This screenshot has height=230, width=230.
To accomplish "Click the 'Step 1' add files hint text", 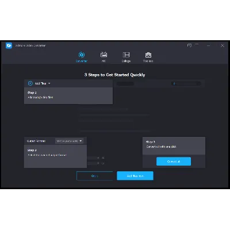I will click(40, 97).
